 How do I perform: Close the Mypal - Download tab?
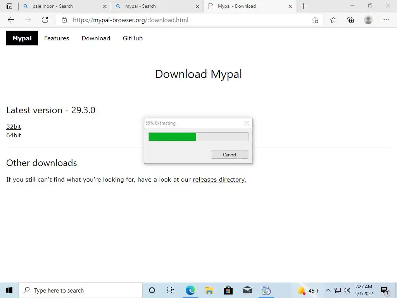click(290, 6)
